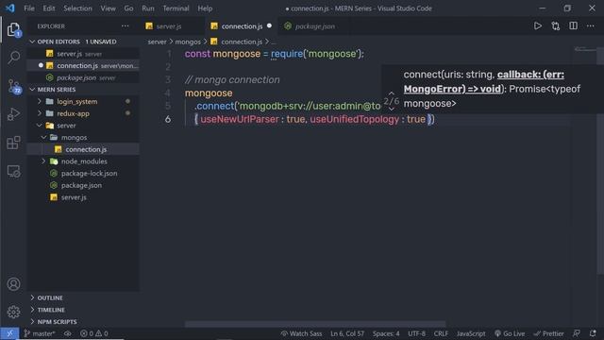Open the Run menu
Image resolution: width=604 pixels, height=340 pixels.
click(148, 8)
